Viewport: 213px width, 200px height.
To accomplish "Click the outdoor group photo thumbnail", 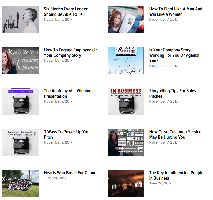I will pos(20,184).
